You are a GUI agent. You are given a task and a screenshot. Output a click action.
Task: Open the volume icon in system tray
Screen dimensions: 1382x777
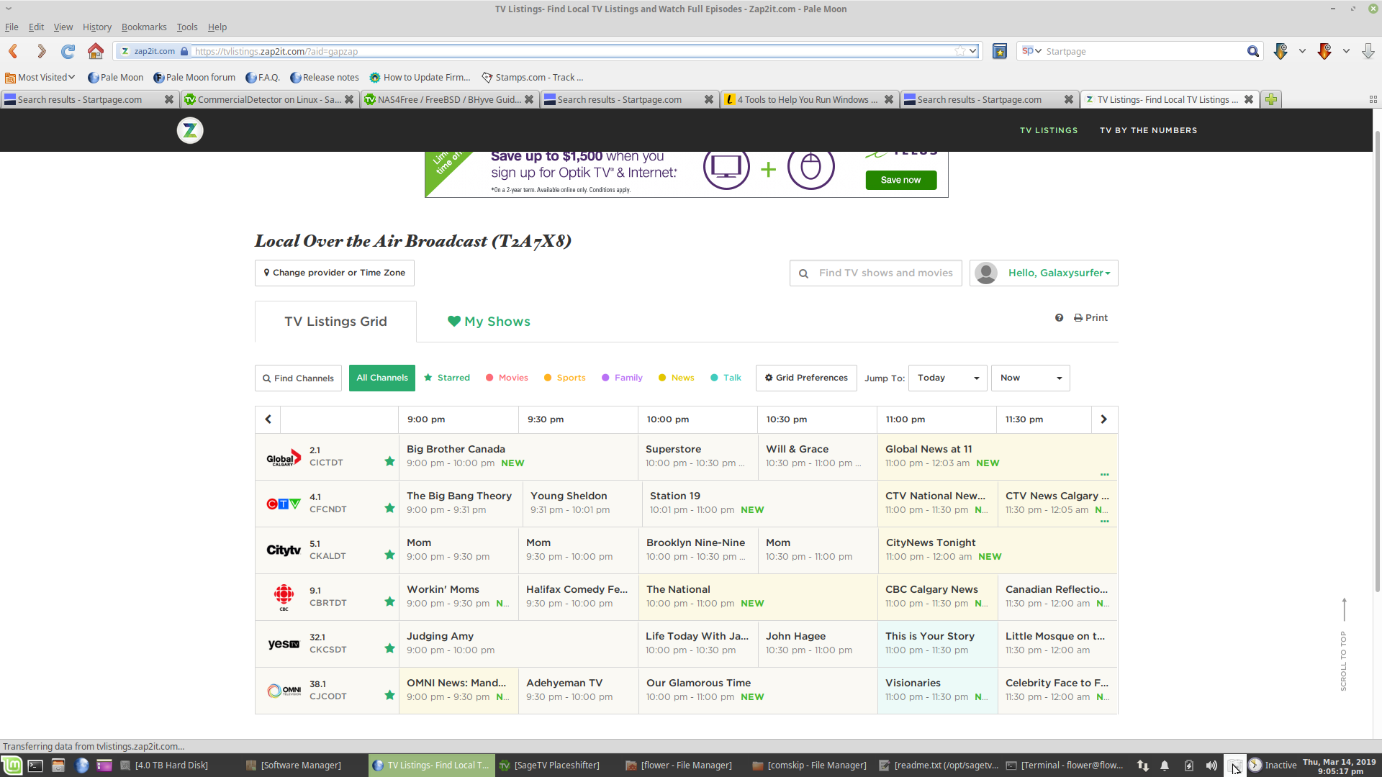(1211, 765)
